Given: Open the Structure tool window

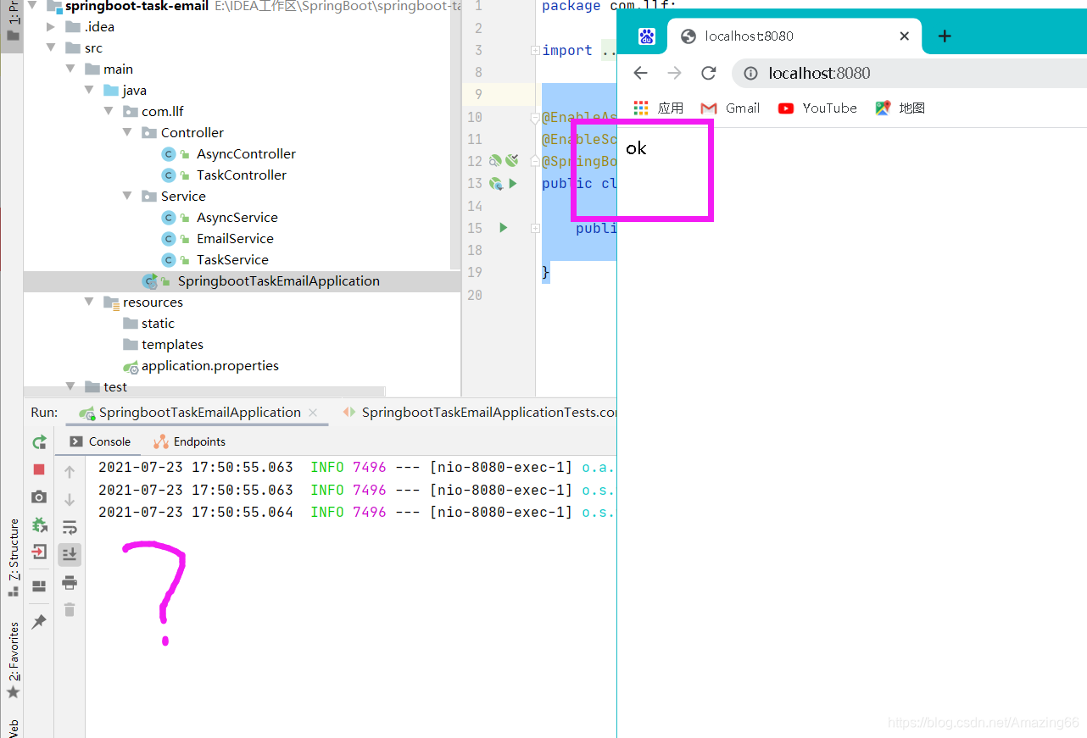Looking at the screenshot, I should pos(14,558).
